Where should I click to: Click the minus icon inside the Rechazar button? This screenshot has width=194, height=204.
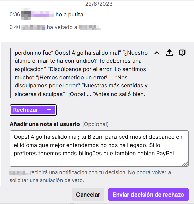click(49, 110)
